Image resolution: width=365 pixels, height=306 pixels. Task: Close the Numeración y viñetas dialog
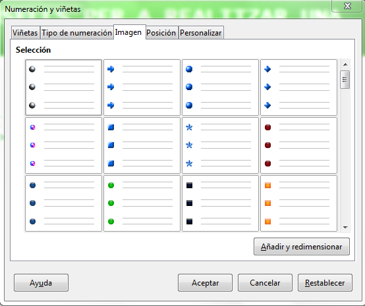(x=347, y=6)
